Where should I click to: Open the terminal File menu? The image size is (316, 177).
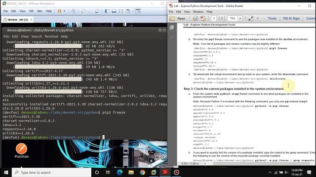[6, 36]
